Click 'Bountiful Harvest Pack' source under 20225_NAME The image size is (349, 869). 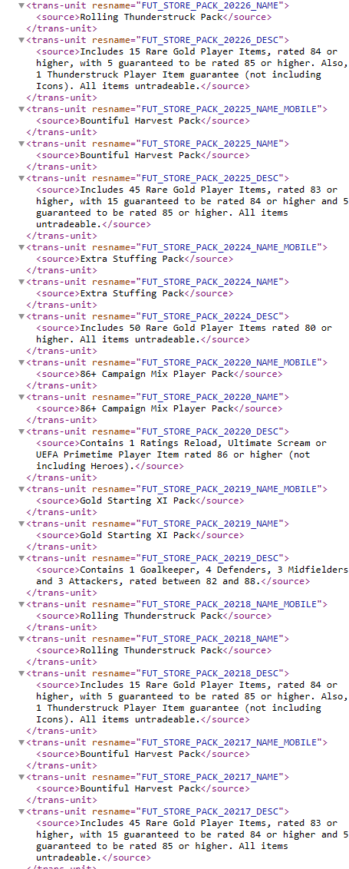(140, 155)
